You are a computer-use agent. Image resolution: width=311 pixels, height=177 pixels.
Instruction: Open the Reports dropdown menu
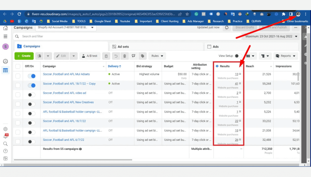[286, 56]
